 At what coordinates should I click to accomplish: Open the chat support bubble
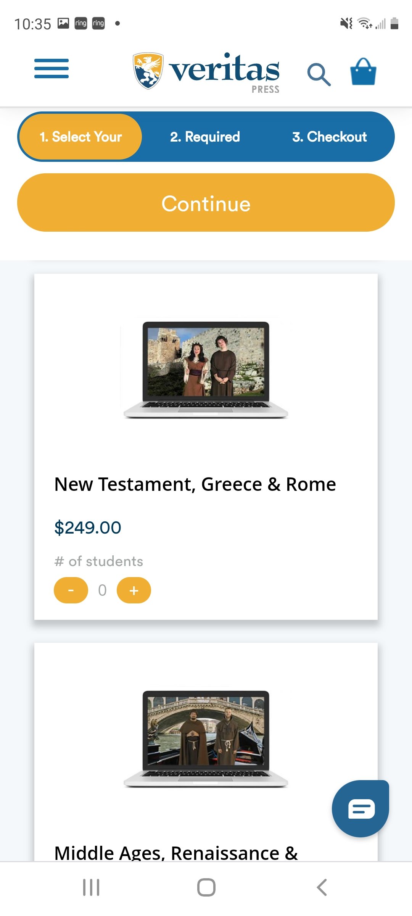360,808
